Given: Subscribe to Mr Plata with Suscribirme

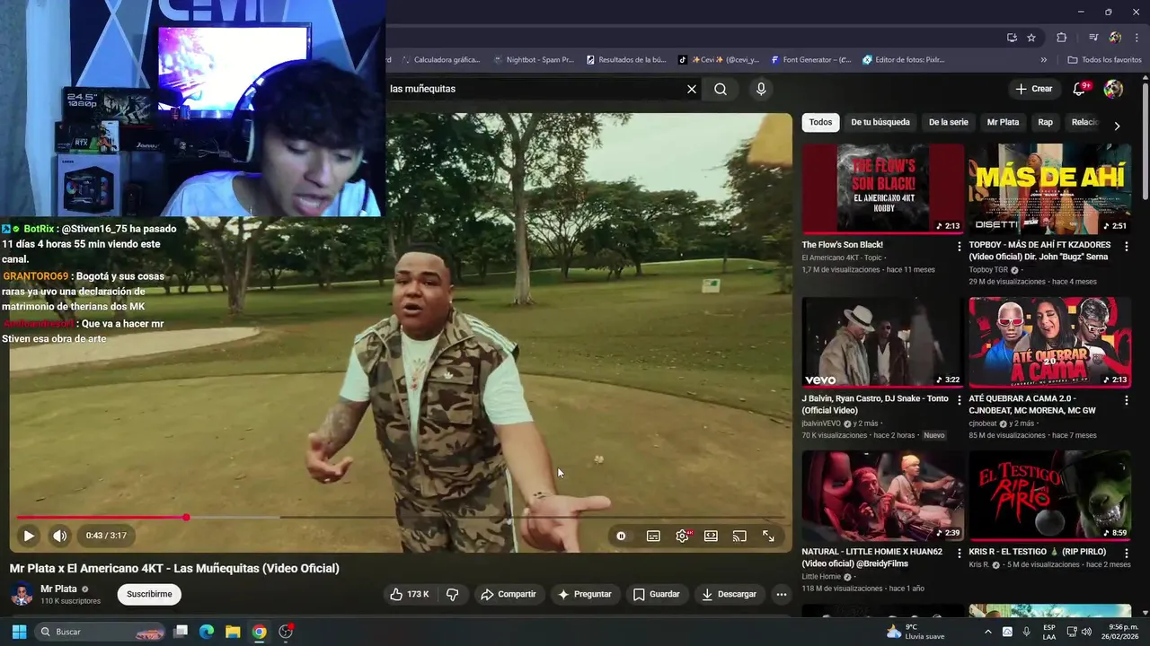Looking at the screenshot, I should click(x=149, y=594).
